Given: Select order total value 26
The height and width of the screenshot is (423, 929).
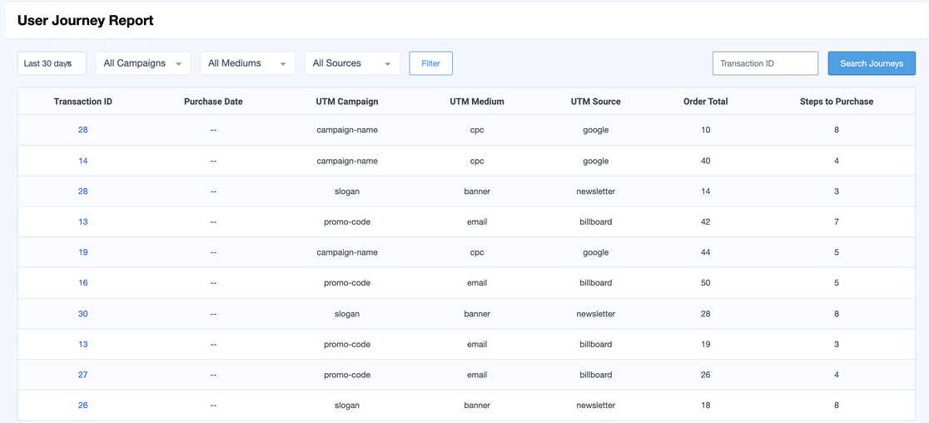Looking at the screenshot, I should (706, 375).
